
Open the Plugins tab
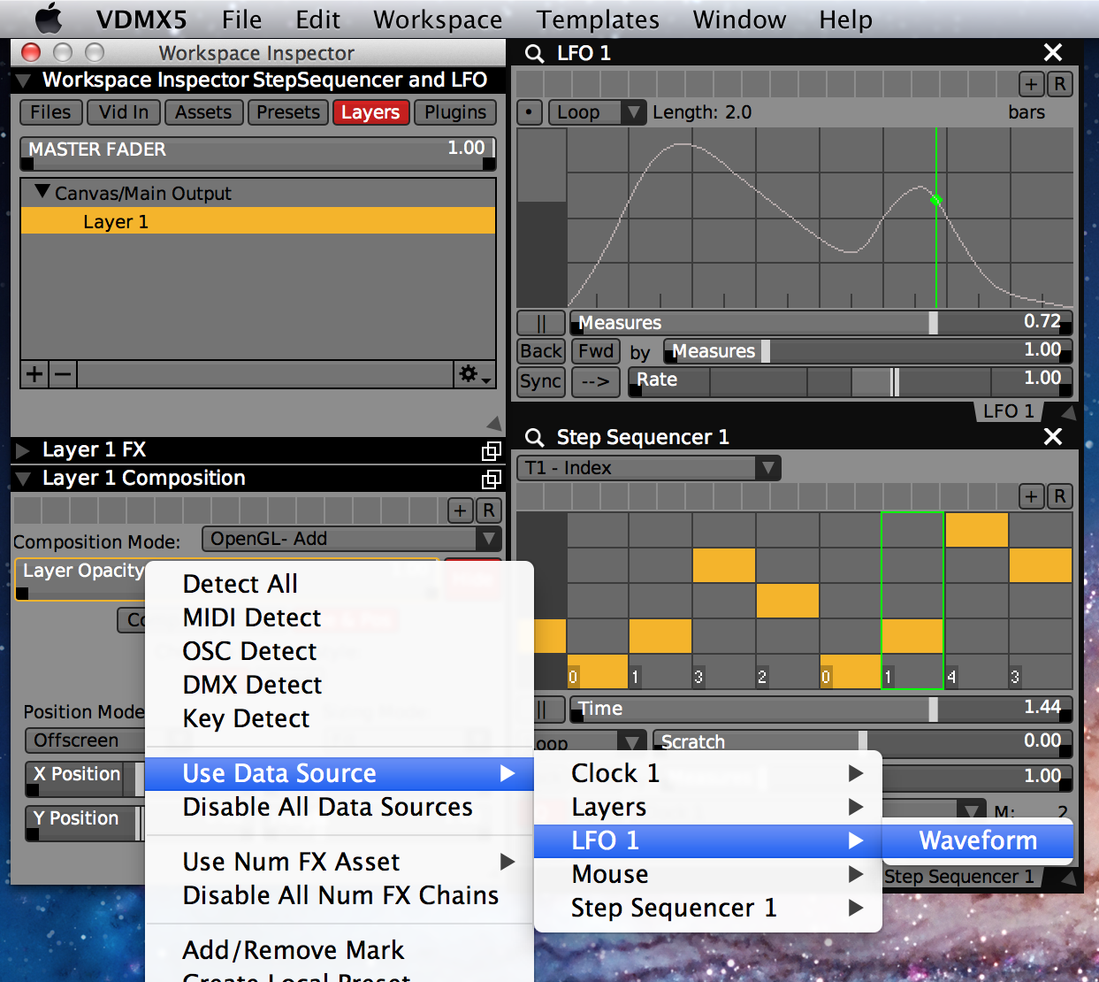click(x=455, y=112)
